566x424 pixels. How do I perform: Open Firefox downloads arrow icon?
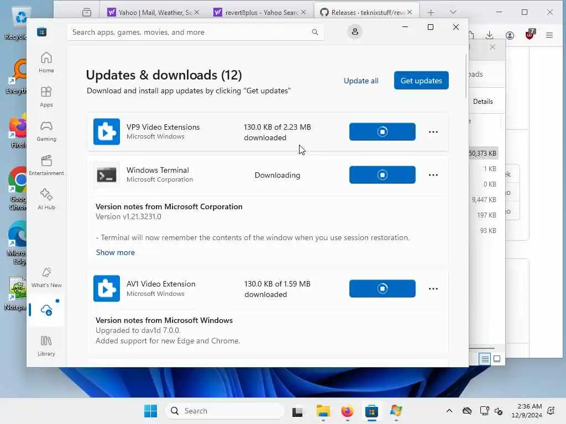pos(490,35)
